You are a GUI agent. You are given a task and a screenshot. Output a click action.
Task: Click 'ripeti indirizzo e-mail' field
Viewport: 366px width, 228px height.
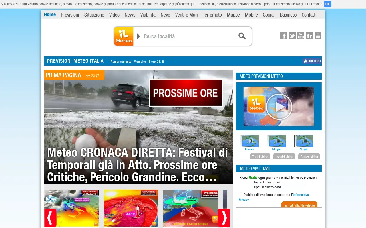click(x=279, y=187)
